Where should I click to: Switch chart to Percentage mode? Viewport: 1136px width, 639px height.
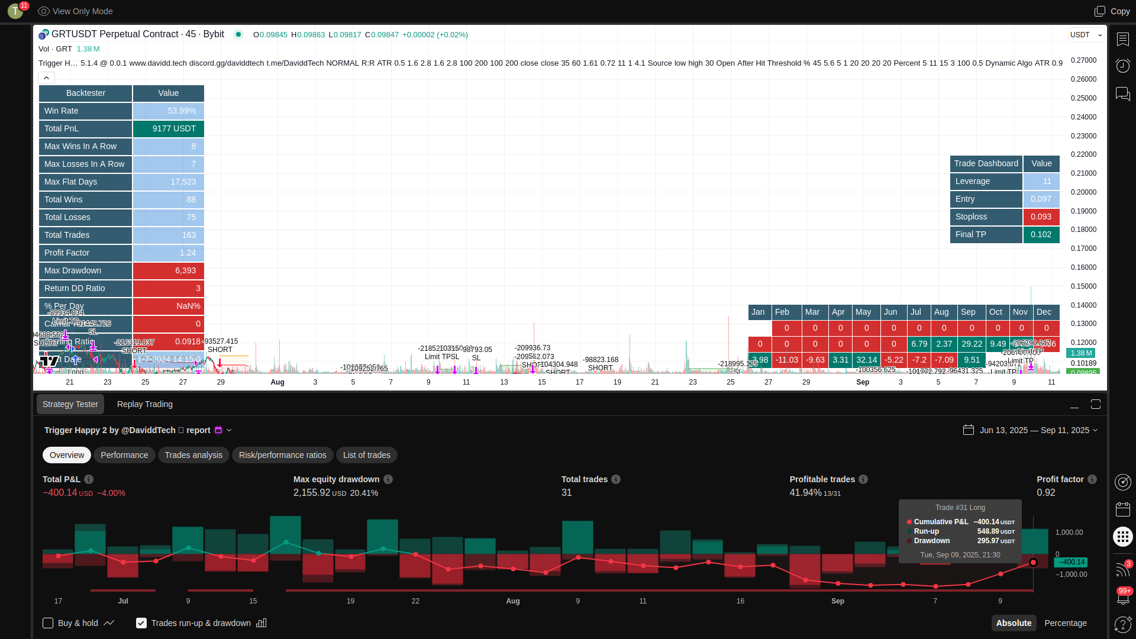tap(1065, 623)
